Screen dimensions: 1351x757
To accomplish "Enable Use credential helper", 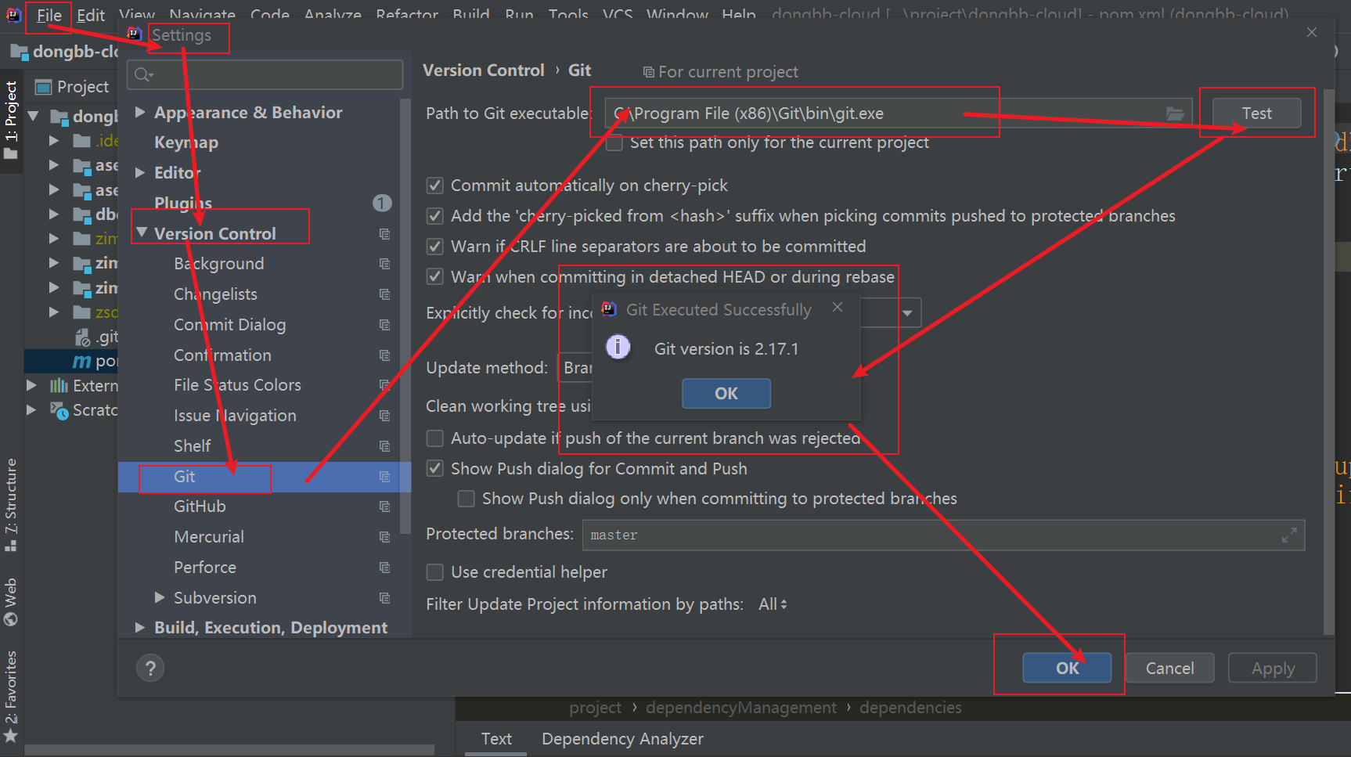I will point(434,572).
